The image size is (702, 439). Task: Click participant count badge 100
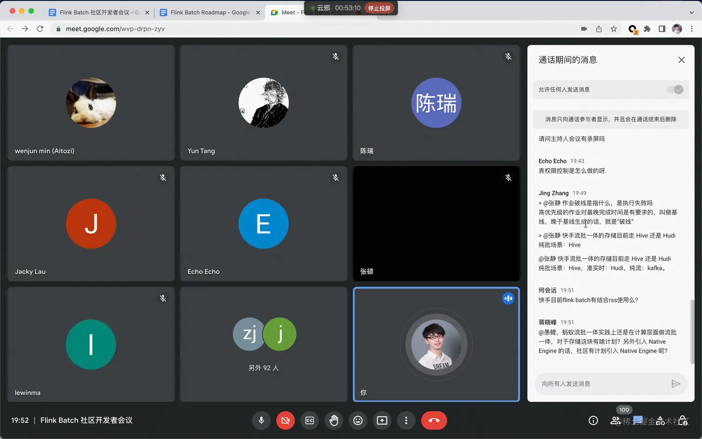coord(624,410)
